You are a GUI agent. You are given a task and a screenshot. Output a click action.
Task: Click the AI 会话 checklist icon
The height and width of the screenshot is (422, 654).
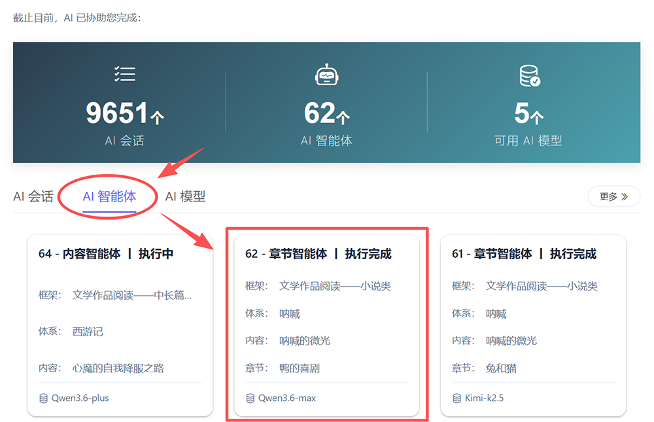coord(125,74)
